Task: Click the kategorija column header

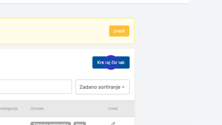Action: point(9,109)
